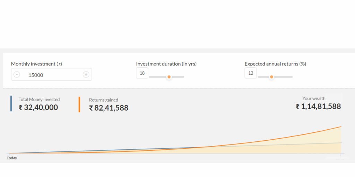Grab the expected annual returns slider handle
This screenshot has width=355, height=177.
(x=271, y=77)
